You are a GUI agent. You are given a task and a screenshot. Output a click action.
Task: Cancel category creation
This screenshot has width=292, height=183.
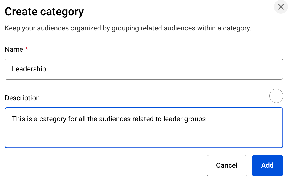coord(227,165)
